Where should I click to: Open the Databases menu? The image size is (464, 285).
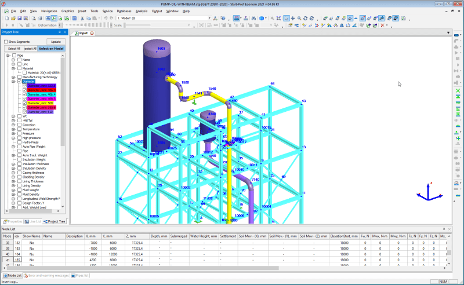[x=124, y=11]
